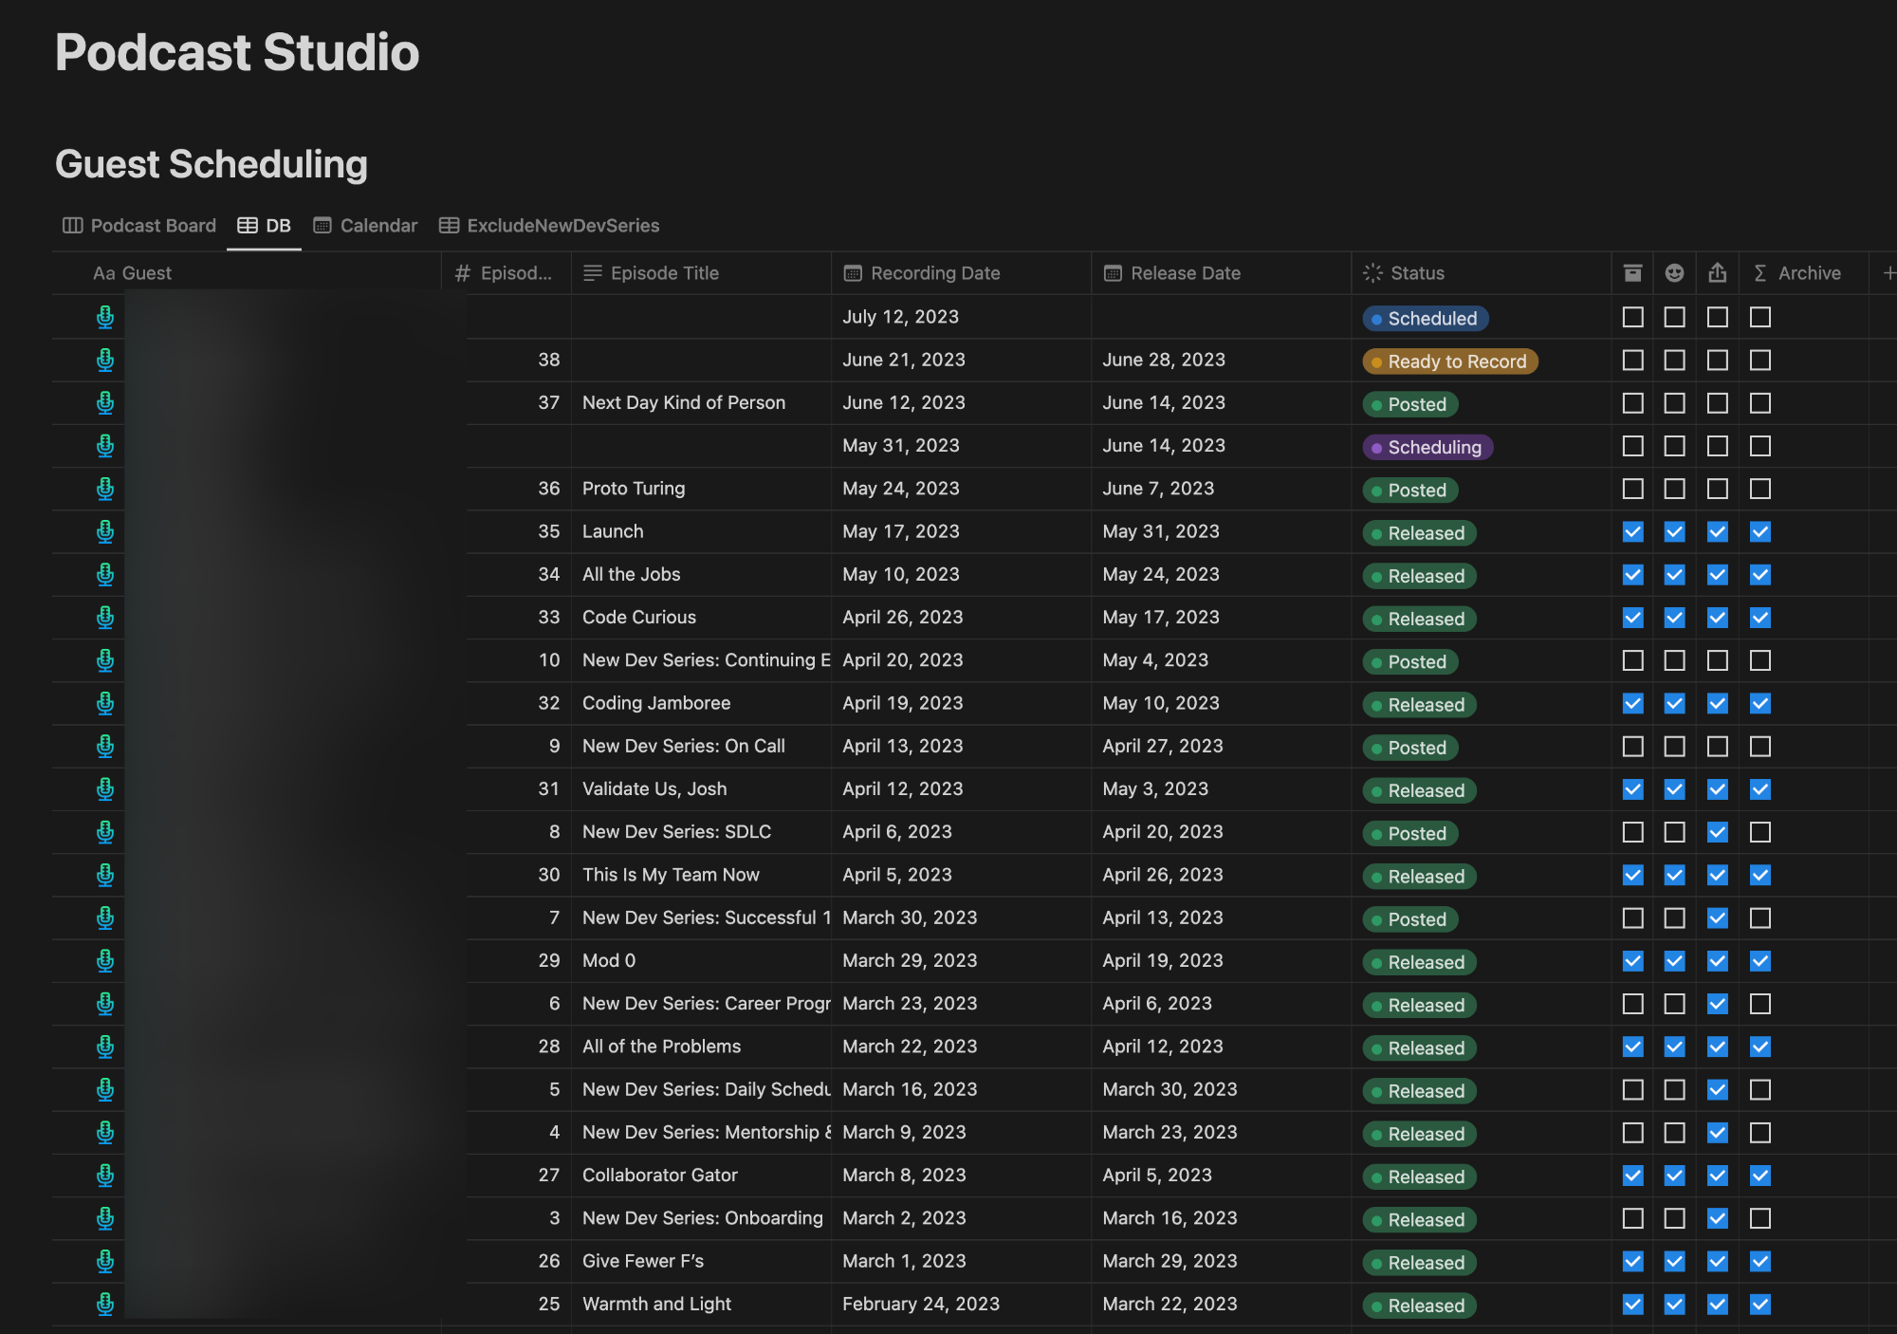
Task: Check first checkbox in Next Day Kind of Person row
Action: (1632, 403)
